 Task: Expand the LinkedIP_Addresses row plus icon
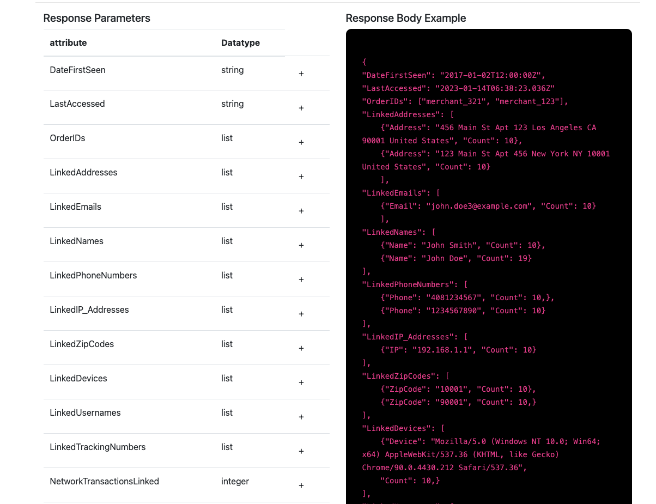(x=301, y=314)
